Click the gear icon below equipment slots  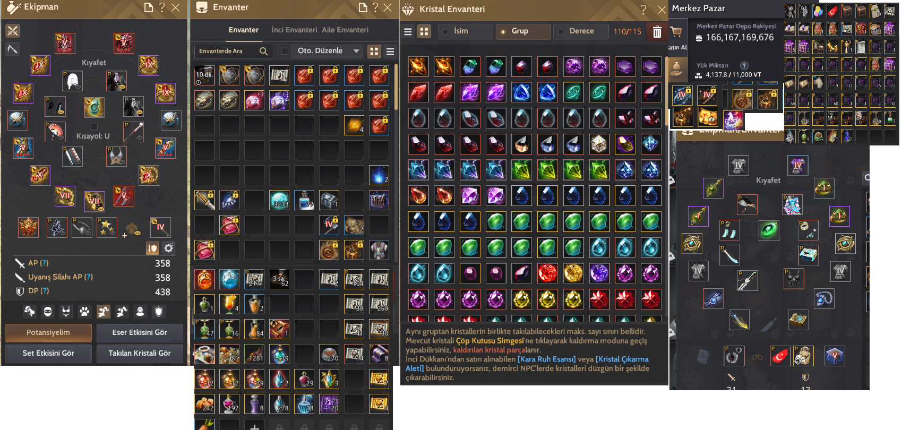(x=168, y=248)
